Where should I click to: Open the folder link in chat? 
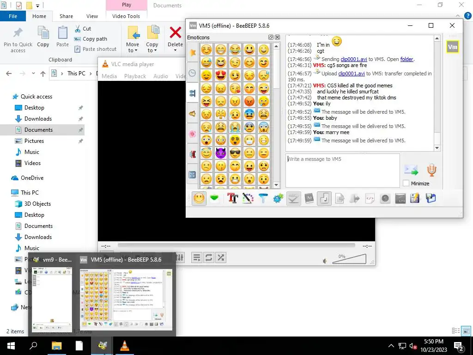coord(406,59)
